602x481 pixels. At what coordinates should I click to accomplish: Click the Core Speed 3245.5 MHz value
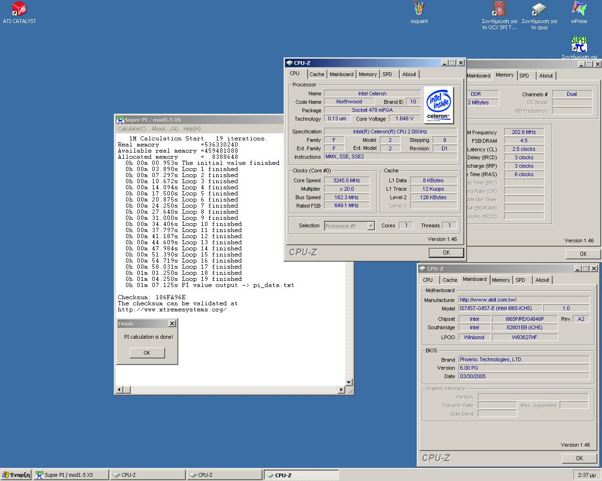pos(347,180)
